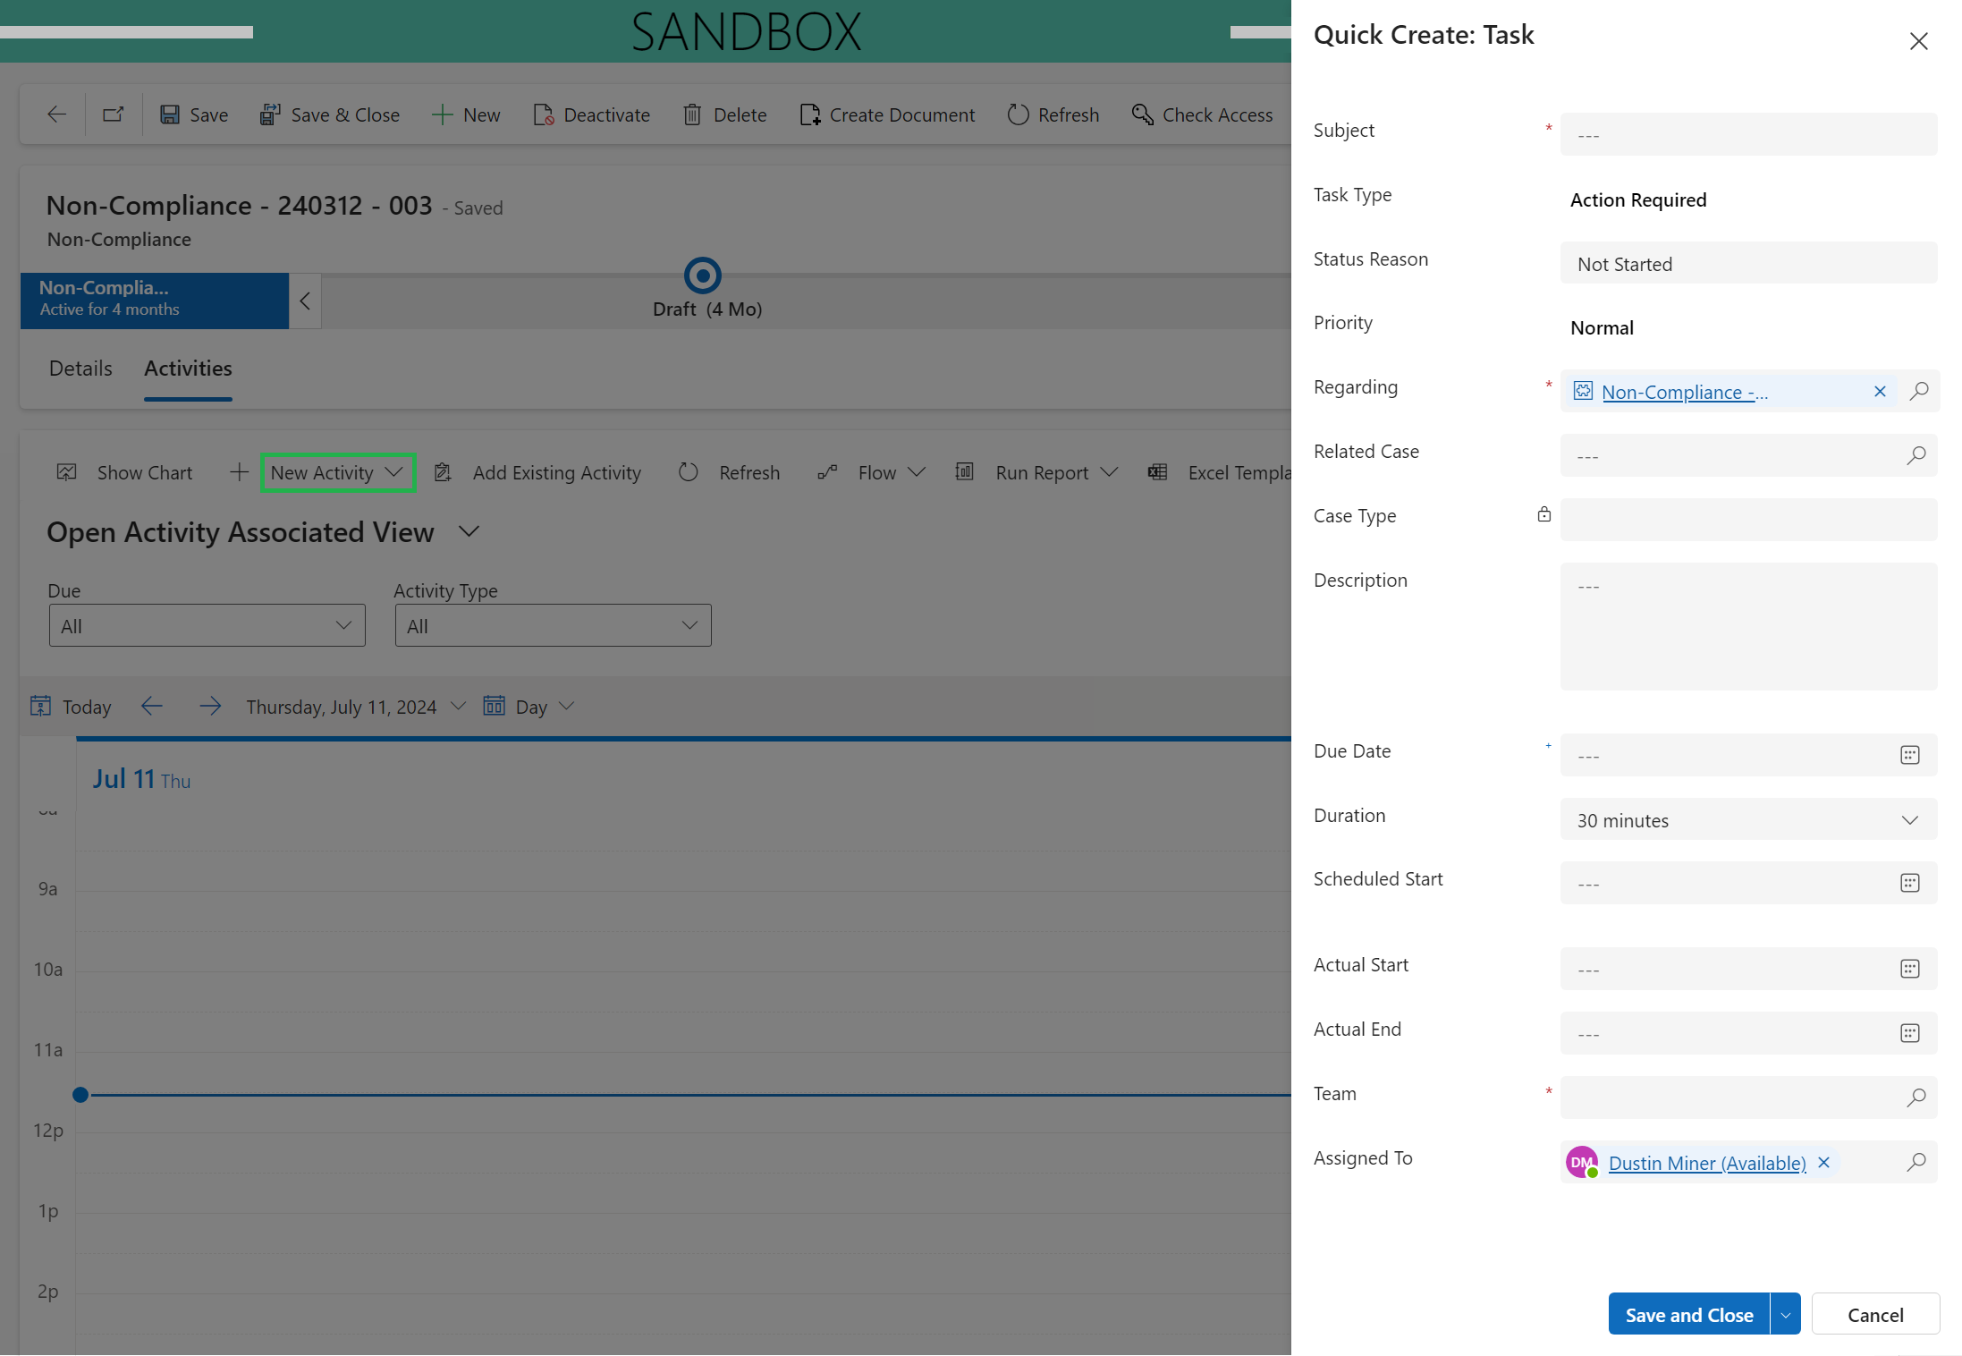Screen dimensions: 1962x1356
Task: Remove Dustin Miner from Assigned To
Action: (x=1824, y=1162)
